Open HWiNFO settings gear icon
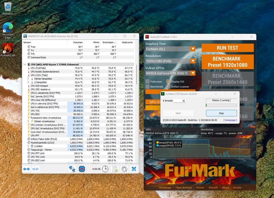Viewport: 274px width, 198px height. (124, 169)
